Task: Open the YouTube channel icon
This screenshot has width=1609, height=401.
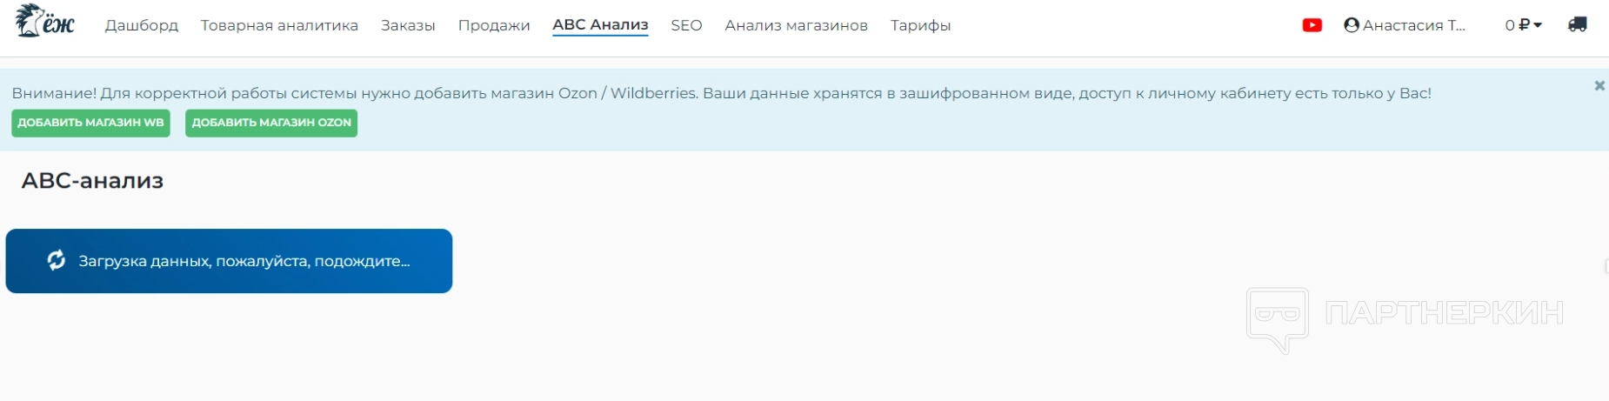Action: coord(1312,25)
